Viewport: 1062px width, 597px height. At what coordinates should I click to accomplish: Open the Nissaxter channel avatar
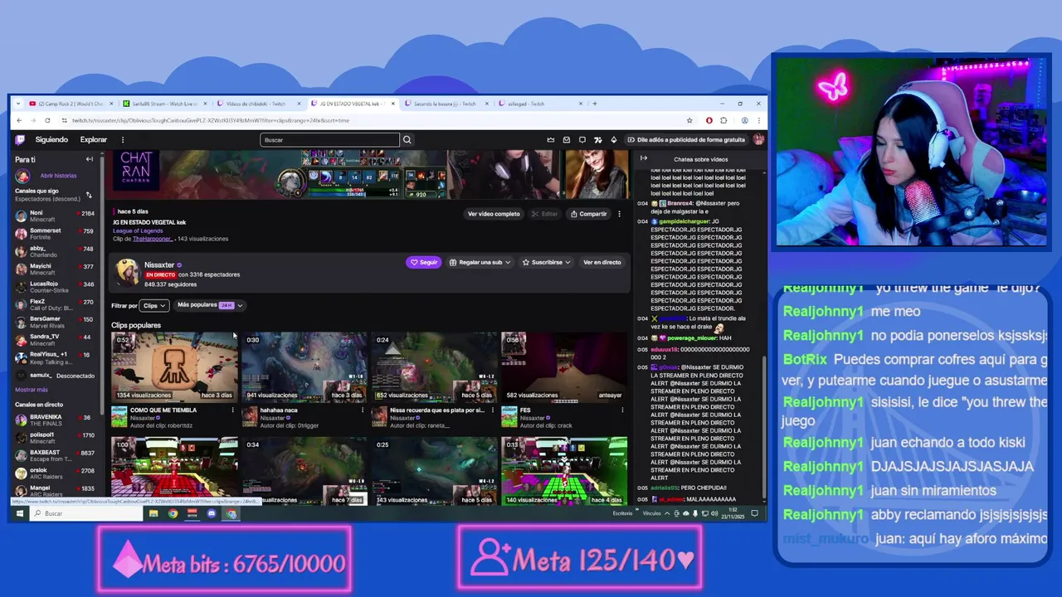[x=127, y=271]
